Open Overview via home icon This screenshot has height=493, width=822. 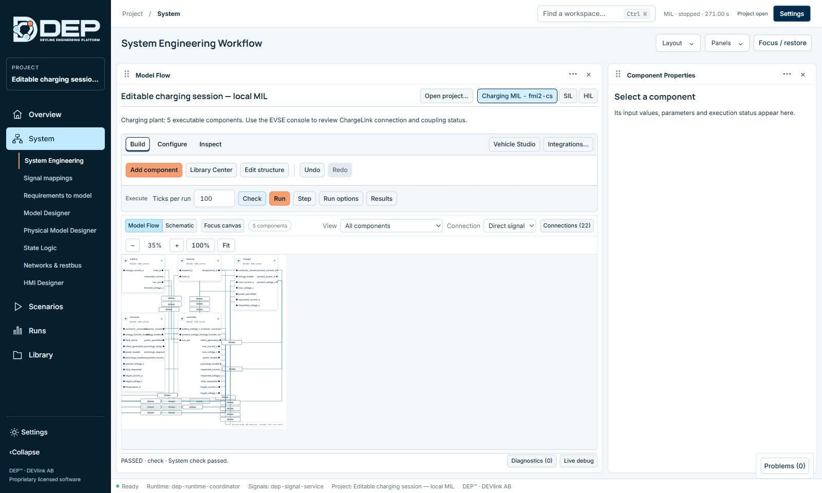pyautogui.click(x=17, y=115)
